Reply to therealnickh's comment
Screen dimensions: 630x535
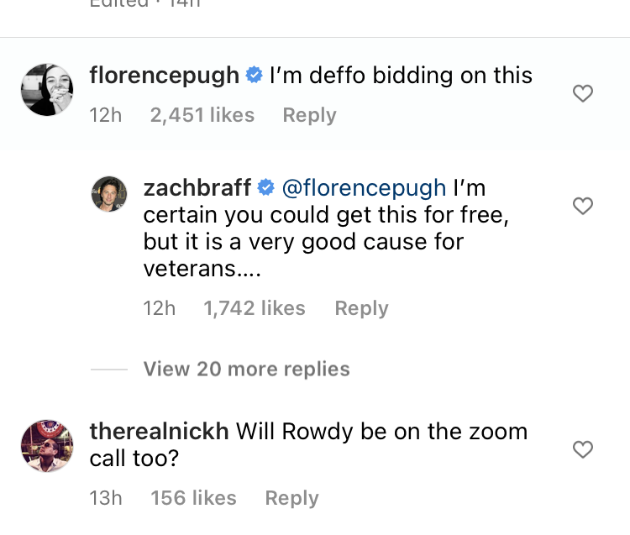click(x=291, y=498)
